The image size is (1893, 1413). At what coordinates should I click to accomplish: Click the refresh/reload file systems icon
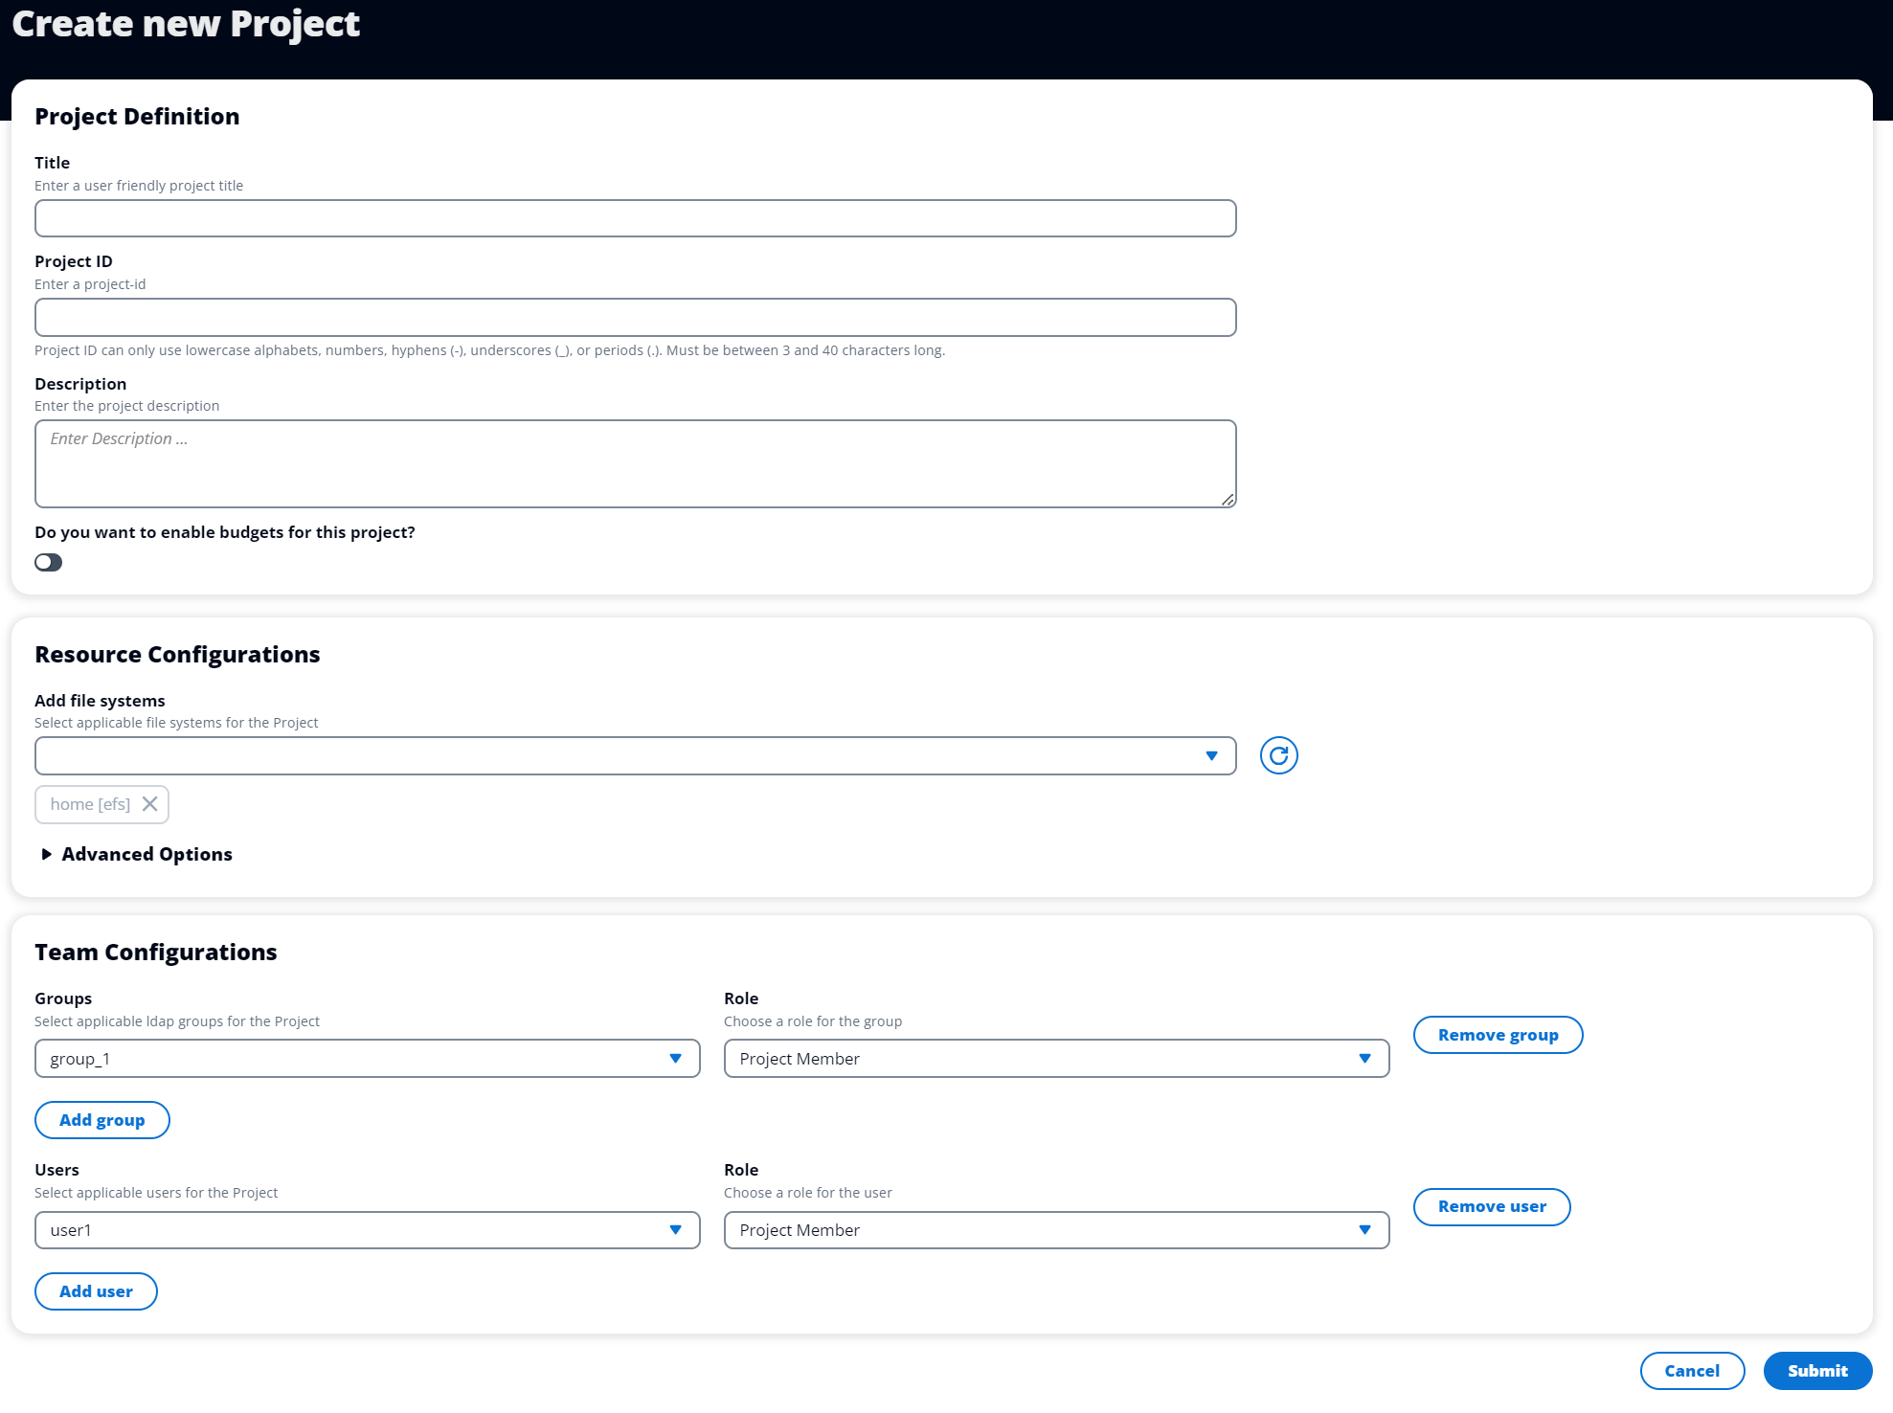[1278, 754]
